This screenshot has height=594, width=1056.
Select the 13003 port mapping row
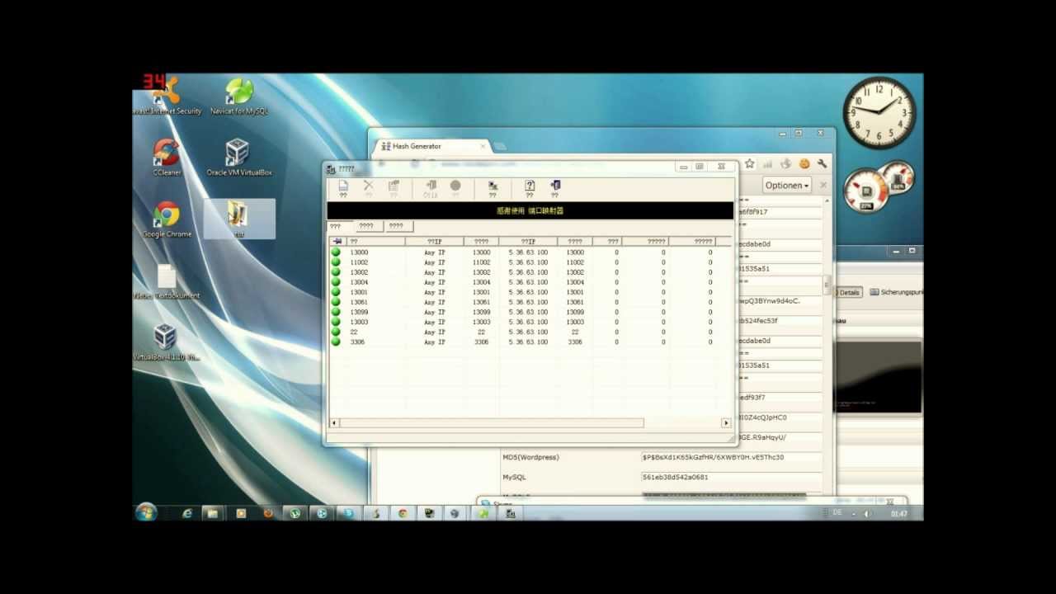[529, 322]
